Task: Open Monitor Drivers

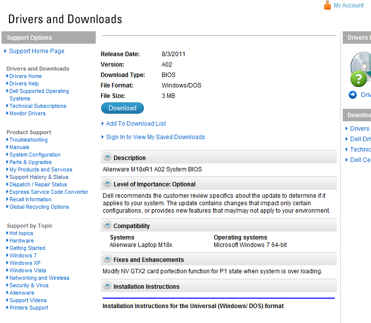Action: (x=27, y=113)
